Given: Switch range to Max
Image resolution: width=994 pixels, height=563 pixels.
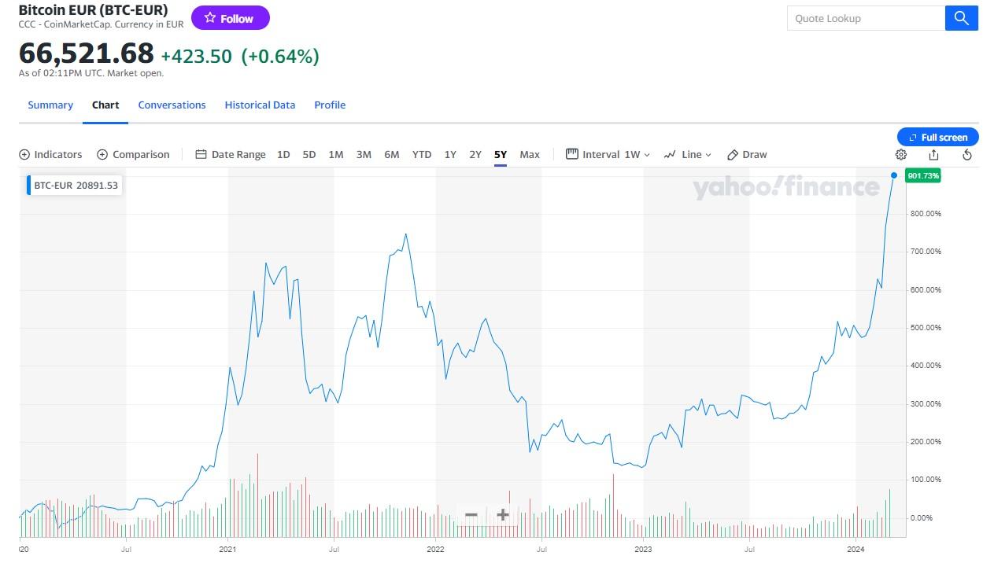Looking at the screenshot, I should click(x=530, y=155).
